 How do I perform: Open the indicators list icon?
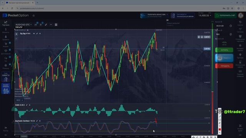[x=41, y=25]
